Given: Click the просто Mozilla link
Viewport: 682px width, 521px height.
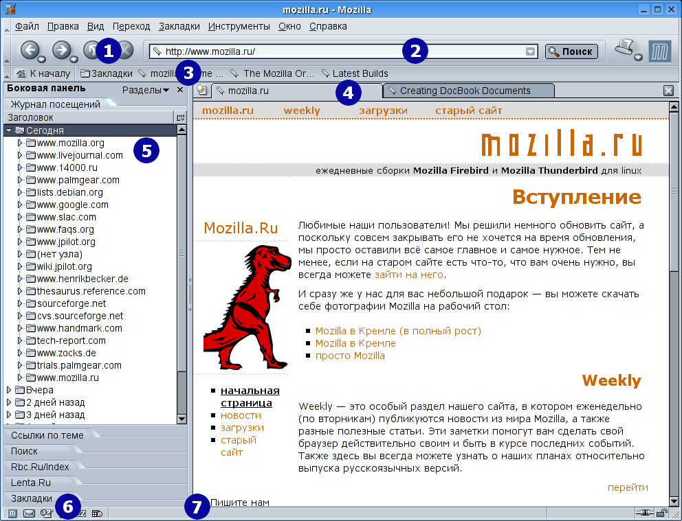Looking at the screenshot, I should [350, 356].
